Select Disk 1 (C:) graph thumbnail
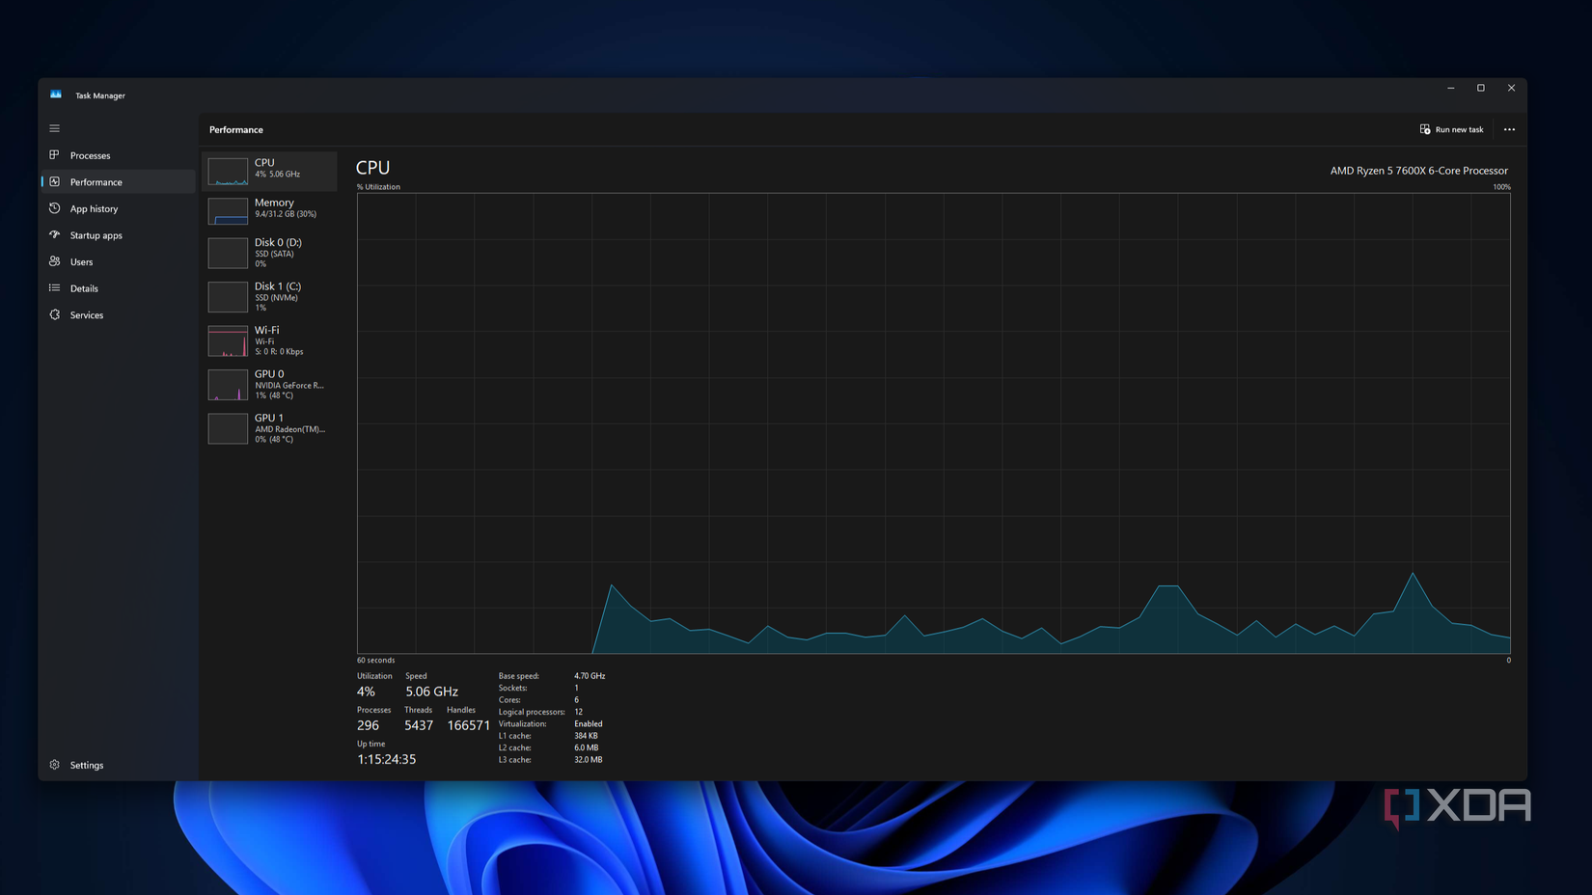 [x=228, y=297]
